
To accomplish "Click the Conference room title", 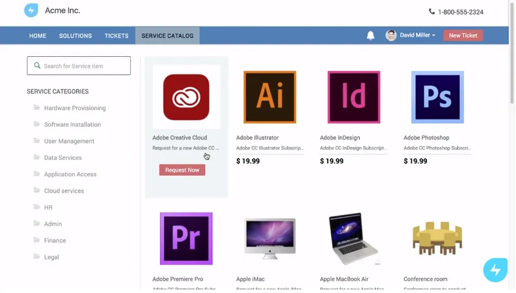I will pos(426,279).
